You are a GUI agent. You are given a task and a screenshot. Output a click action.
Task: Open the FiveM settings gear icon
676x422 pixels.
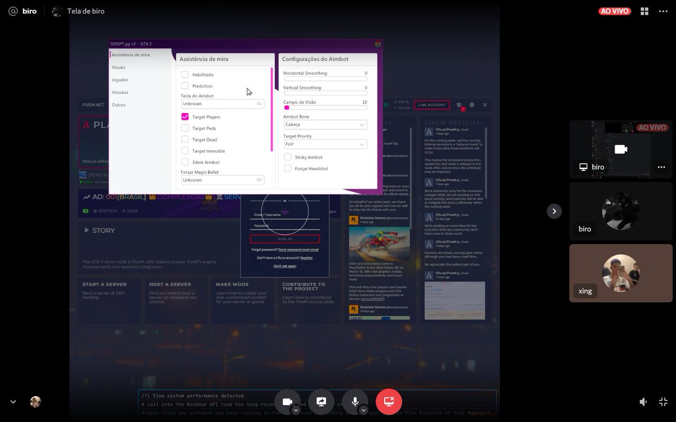(x=472, y=105)
